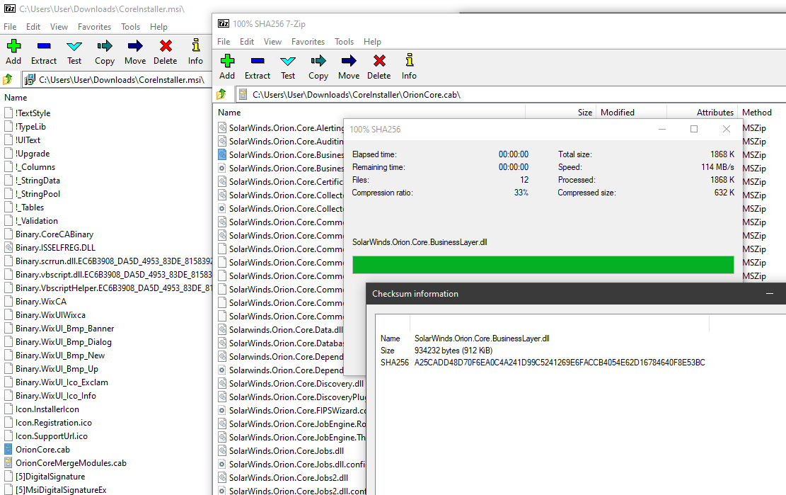Select Binary.WixUI_Ico_Exclam entry
Screen dimensions: 786x495
click(x=62, y=382)
